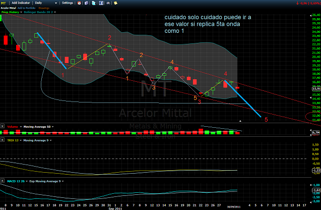Click the small 'de' icon in the toolbar
The image size is (321, 210).
108,3
